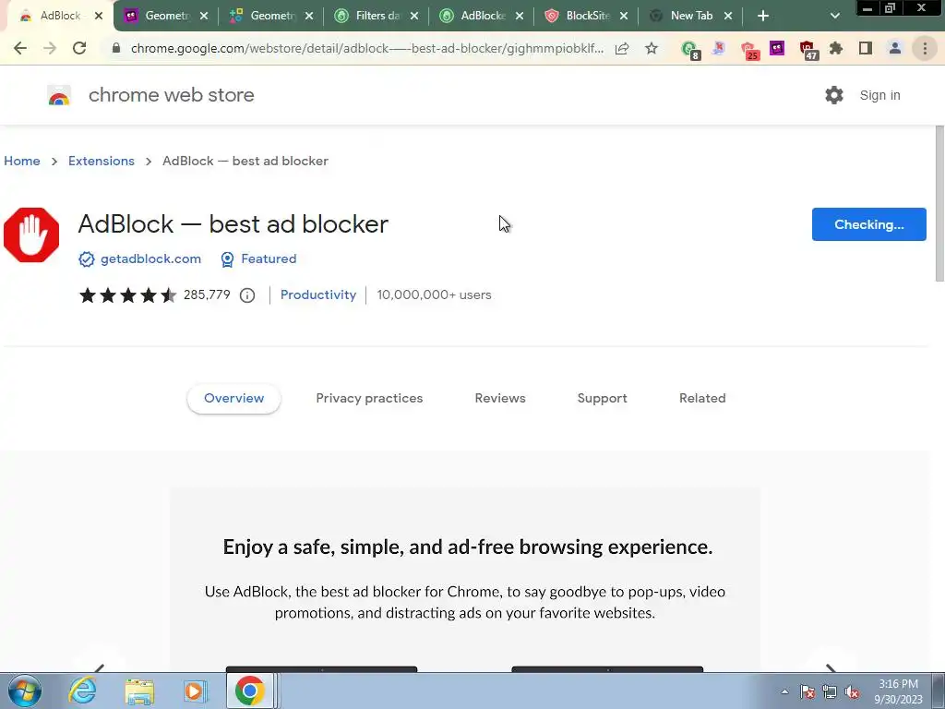Click the address bar URL field
Screen dimensions: 945x709
click(367, 48)
